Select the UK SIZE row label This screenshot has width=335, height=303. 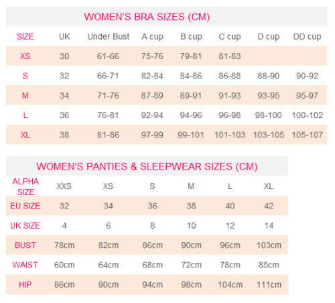pos(25,226)
